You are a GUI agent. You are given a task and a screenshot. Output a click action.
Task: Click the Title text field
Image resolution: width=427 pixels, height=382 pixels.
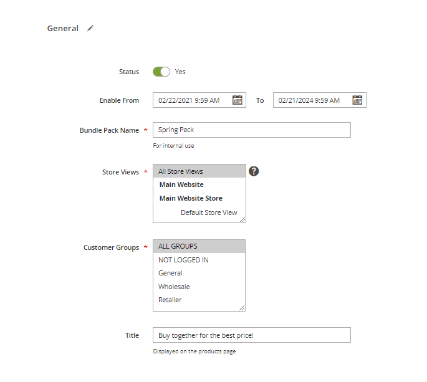[x=251, y=335]
